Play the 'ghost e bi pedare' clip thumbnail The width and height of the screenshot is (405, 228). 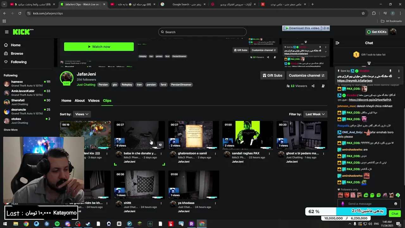click(302, 135)
